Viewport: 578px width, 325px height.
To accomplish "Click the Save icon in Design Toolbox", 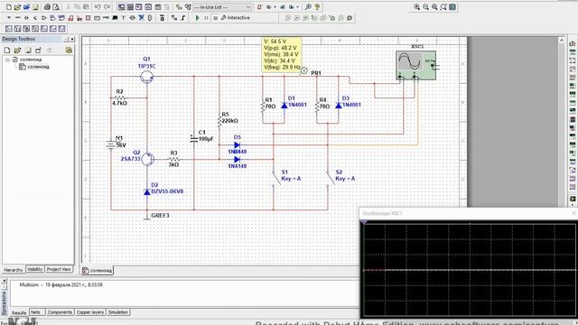I will [x=28, y=51].
